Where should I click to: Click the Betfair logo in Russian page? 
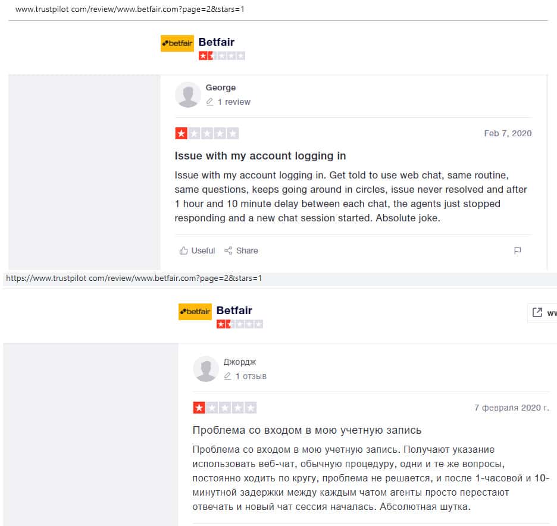pyautogui.click(x=195, y=312)
